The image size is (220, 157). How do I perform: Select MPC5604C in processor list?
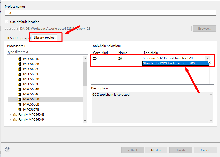[31, 94]
